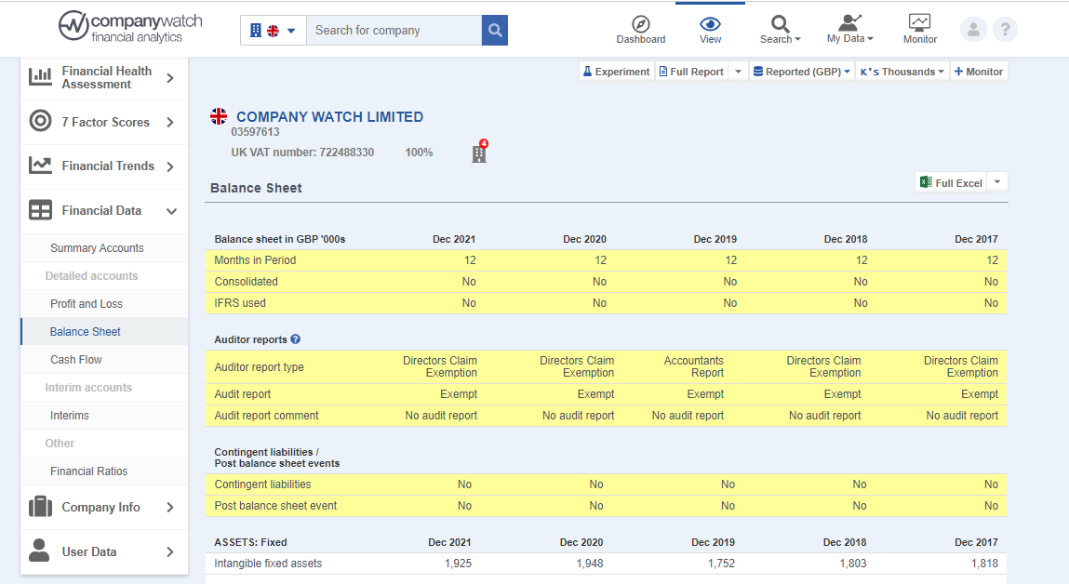Expand the Full Report dropdown arrow

point(738,72)
